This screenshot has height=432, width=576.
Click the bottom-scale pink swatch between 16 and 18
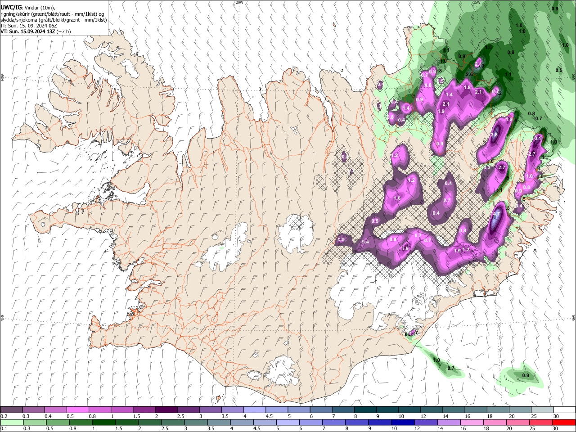click(472, 423)
